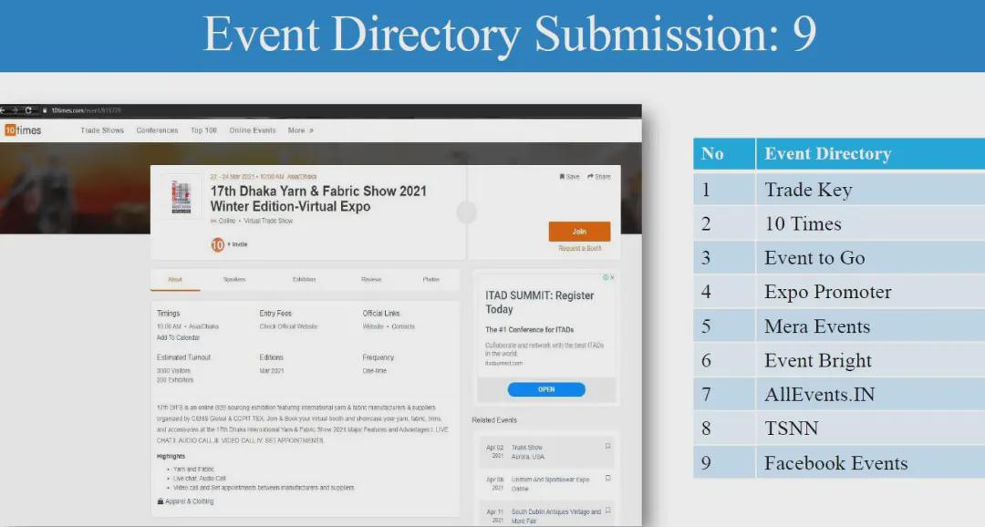
Task: Switch to the Exhibitors tab
Action: pyautogui.click(x=305, y=279)
